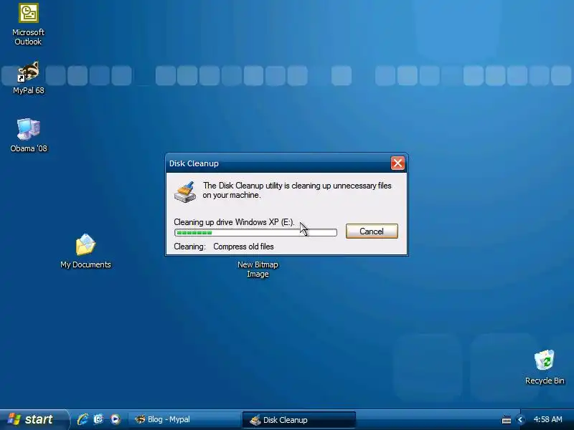574x430 pixels.
Task: Click 'Cleaning up drive Windows XP (E:).' text
Action: (234, 222)
